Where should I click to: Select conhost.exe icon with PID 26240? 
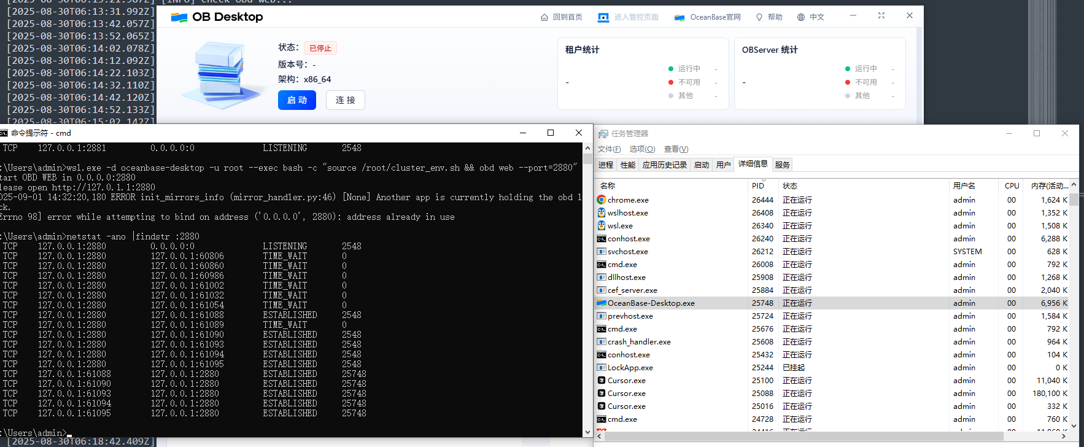(602, 238)
